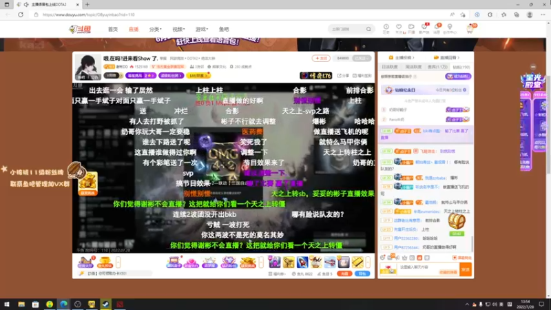Image resolution: width=551 pixels, height=310 pixels.
Task: Open the 超级粉丝团 purple badge
Action: click(x=171, y=76)
